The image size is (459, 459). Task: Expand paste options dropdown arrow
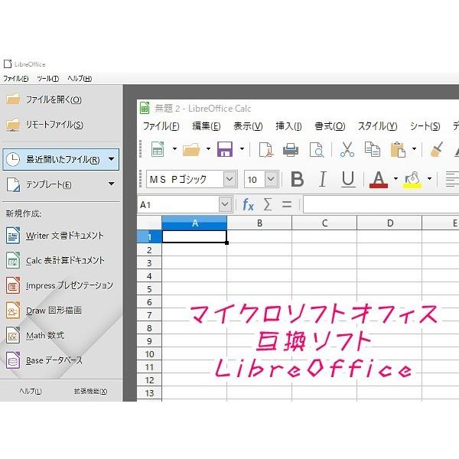tap(414, 149)
